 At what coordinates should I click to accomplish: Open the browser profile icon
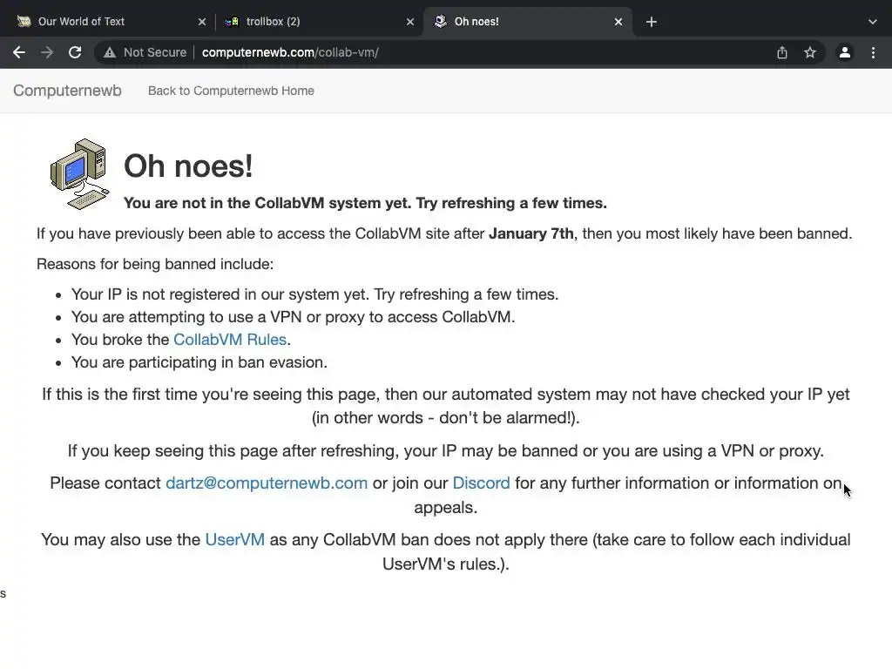click(x=845, y=52)
